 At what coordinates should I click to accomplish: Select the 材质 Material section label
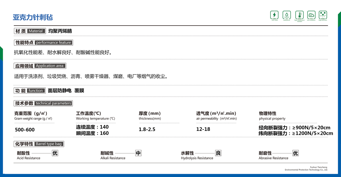tap(30, 31)
